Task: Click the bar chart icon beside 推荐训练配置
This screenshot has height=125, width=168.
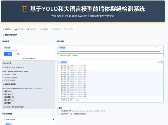Action: click(x=3, y=84)
